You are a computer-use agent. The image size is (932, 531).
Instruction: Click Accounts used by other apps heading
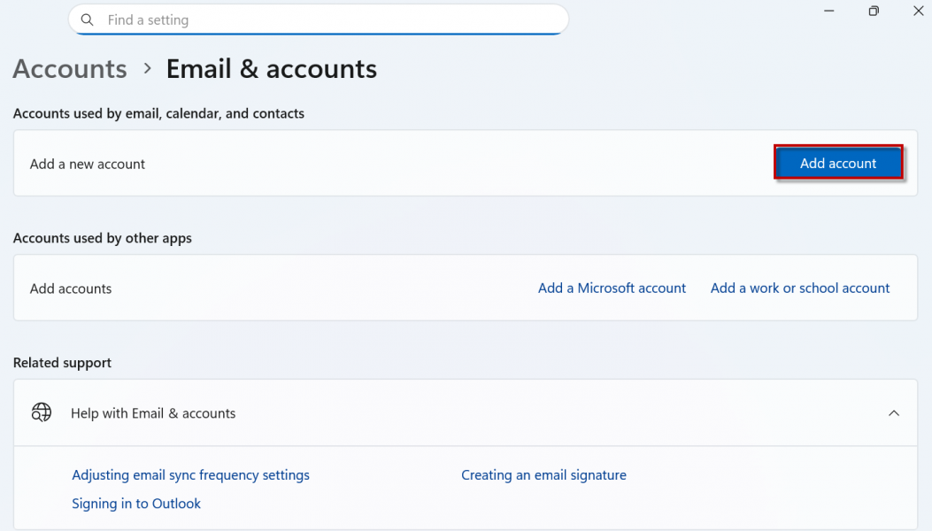(x=103, y=238)
